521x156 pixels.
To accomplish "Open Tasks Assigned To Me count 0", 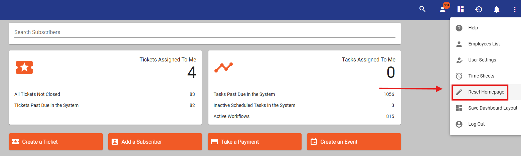I will pos(391,72).
